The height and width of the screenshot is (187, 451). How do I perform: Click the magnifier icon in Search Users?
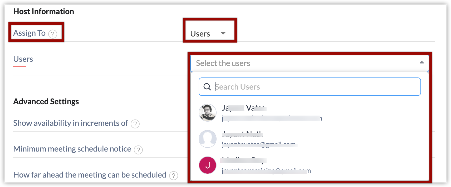click(207, 87)
